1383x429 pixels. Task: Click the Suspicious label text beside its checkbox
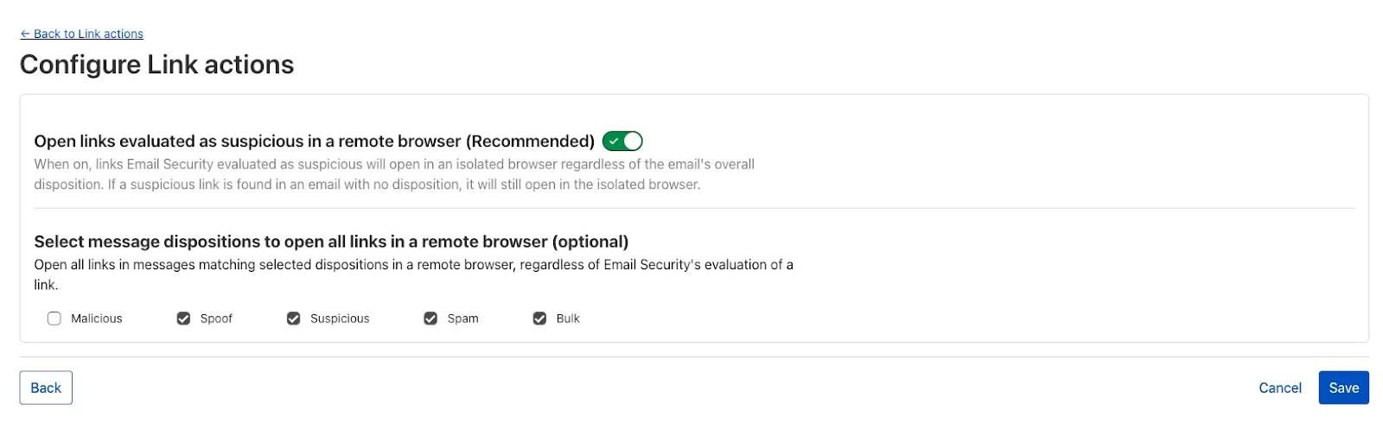(340, 319)
